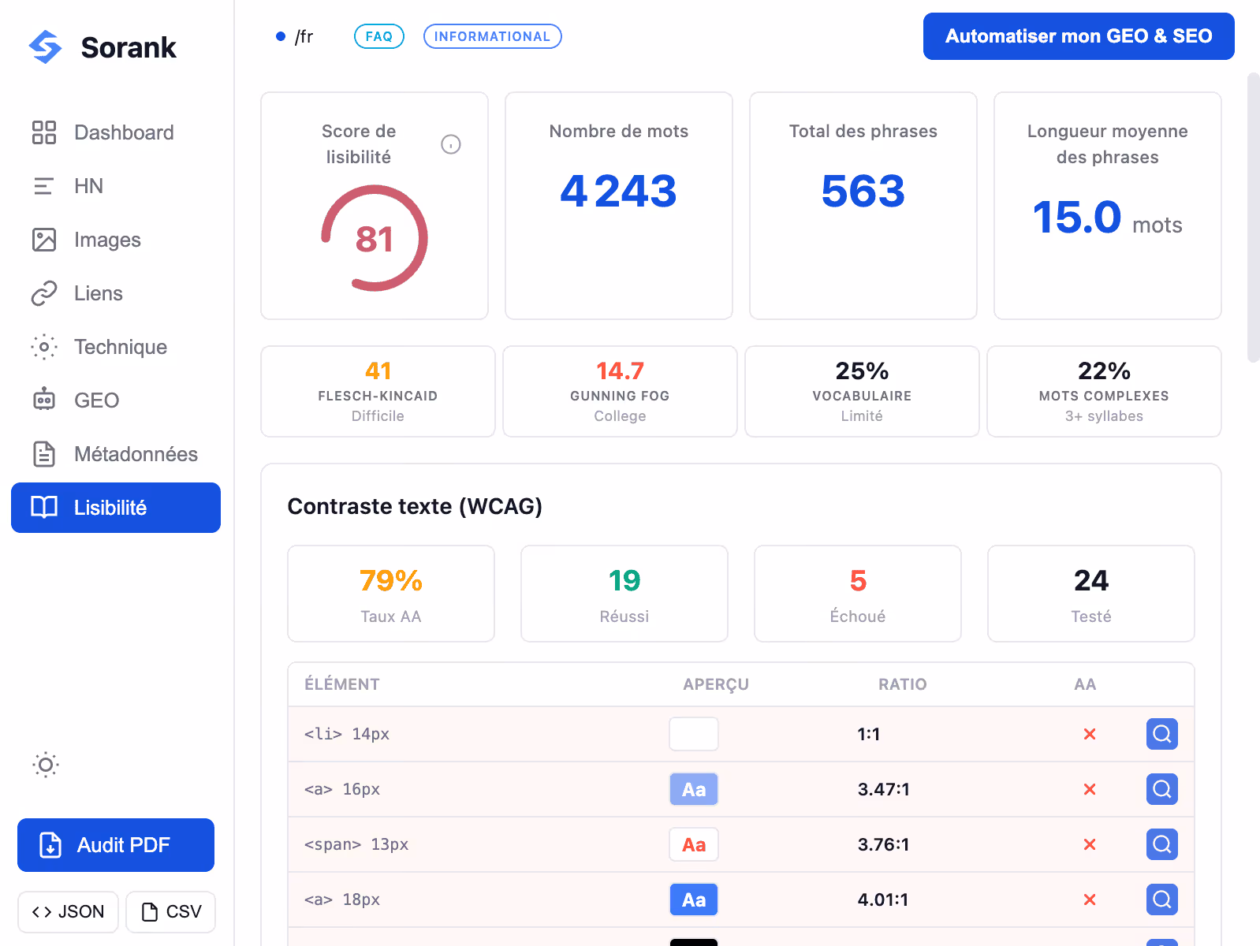Click the FAQ tag badge
The image size is (1260, 946).
tap(379, 36)
